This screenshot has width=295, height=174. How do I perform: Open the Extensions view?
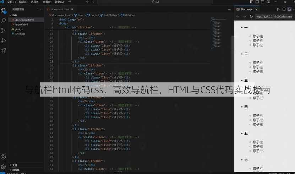4,51
